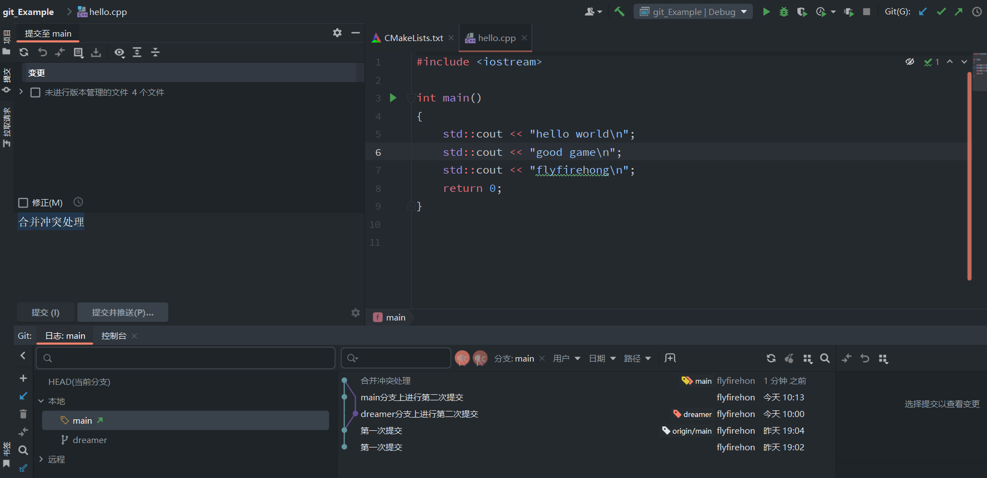Viewport: 987px width, 478px height.
Task: Select the 合并冲突处理 commit row
Action: [587, 381]
